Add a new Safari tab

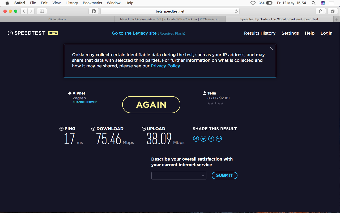[x=337, y=19]
